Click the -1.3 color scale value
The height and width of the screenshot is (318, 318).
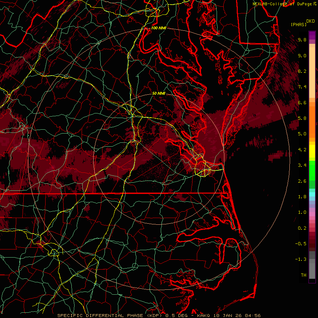click(301, 259)
